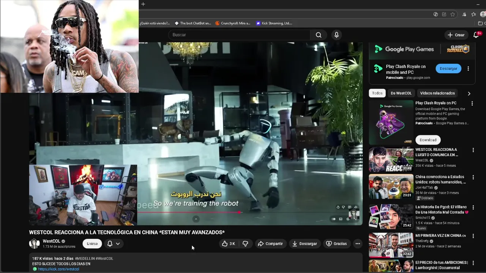Screen dimensions: 486x273
Task: Open La Historia De Pgod thumbnail
Action: pos(391,216)
